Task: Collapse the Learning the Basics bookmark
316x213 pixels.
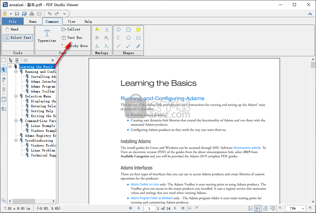Action: 10,67
